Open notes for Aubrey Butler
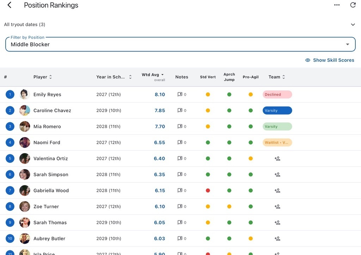Screen dimensions: 361x255 [182, 238]
